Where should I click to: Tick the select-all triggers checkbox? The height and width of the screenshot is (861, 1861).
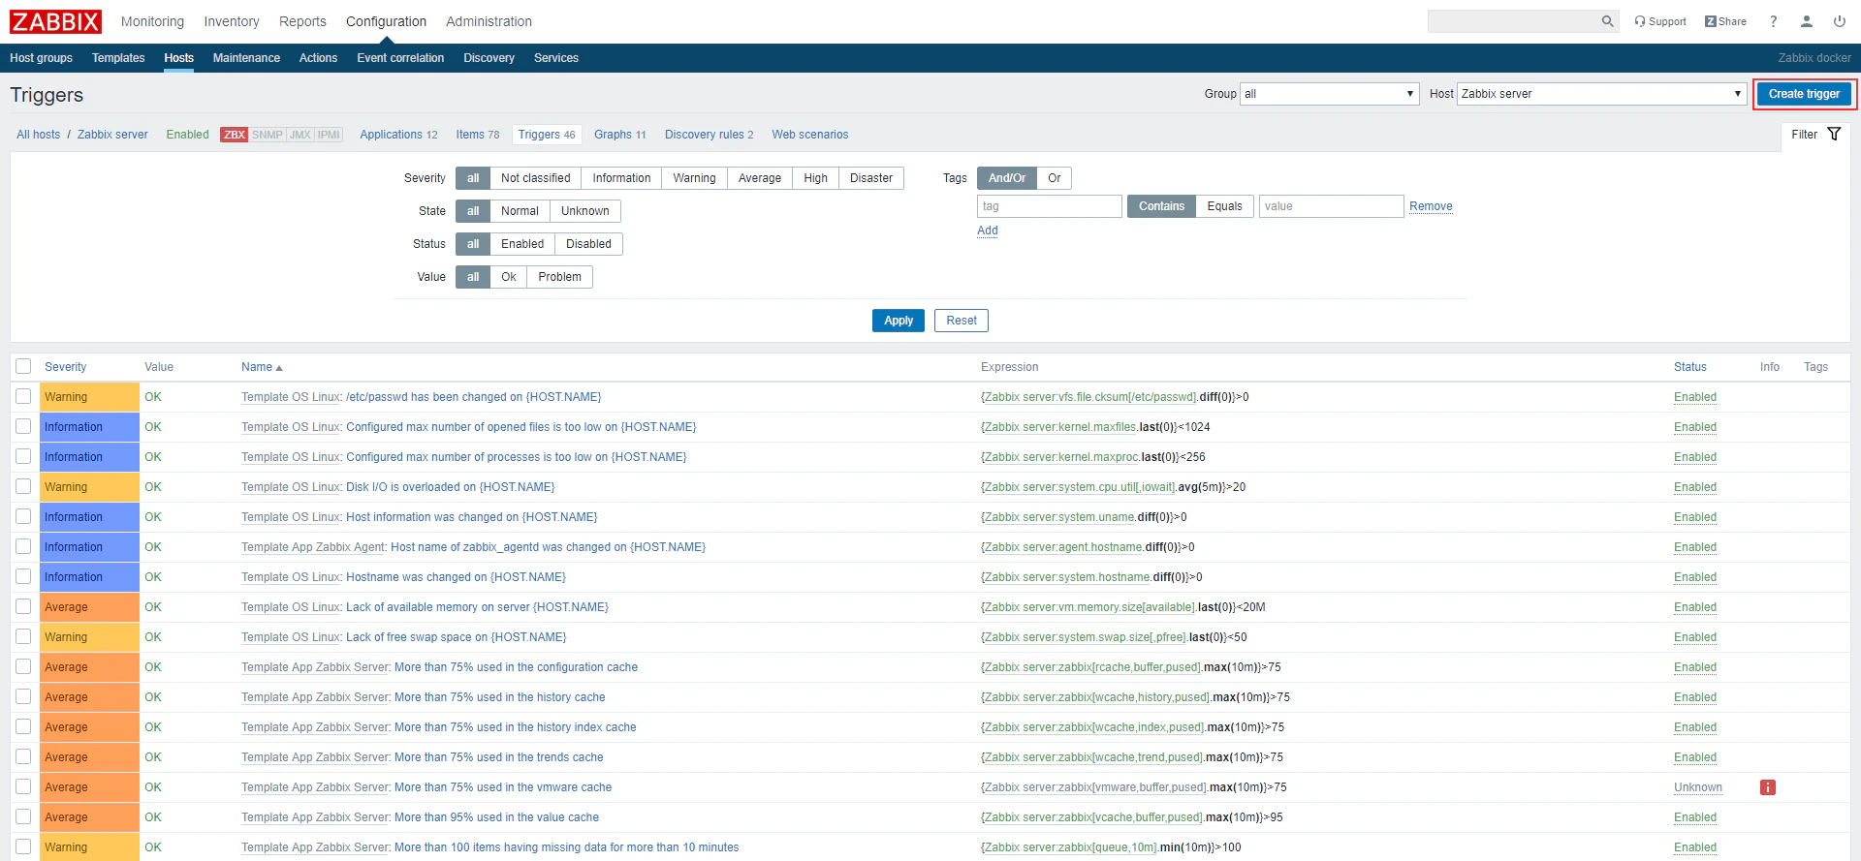(23, 366)
